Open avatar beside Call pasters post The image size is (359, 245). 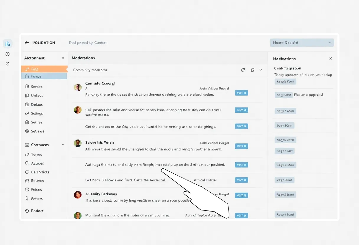click(78, 110)
